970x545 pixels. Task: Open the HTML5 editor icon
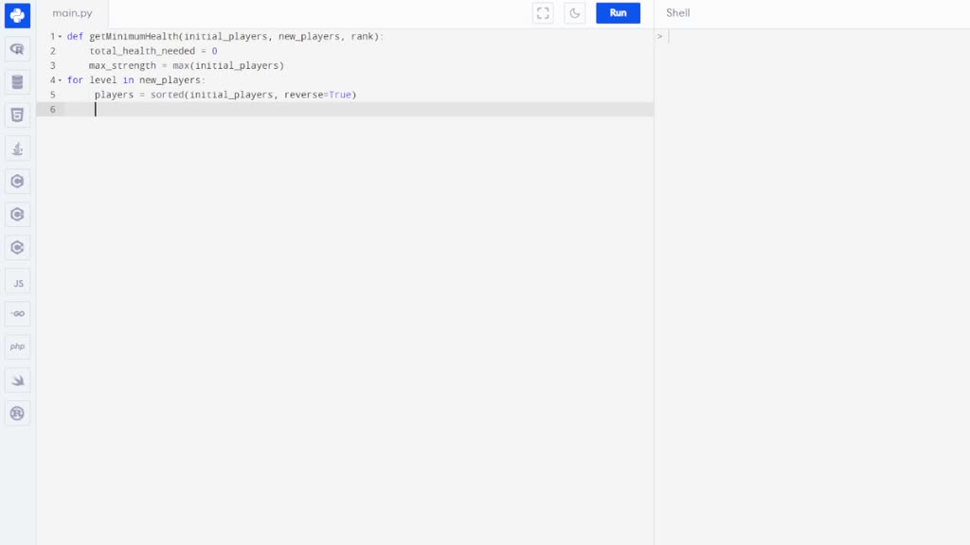click(x=17, y=114)
